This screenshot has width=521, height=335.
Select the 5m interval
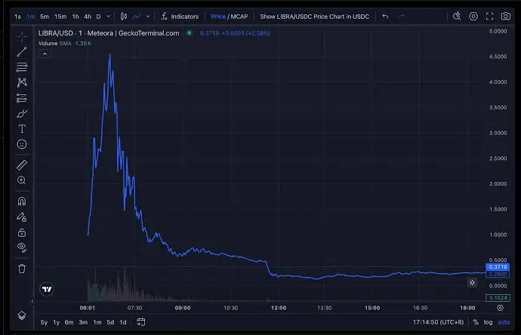pos(45,17)
